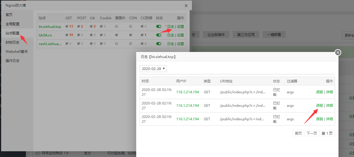
Task: Open 日志 for bt.xiehual.top
Action: (x=171, y=26)
